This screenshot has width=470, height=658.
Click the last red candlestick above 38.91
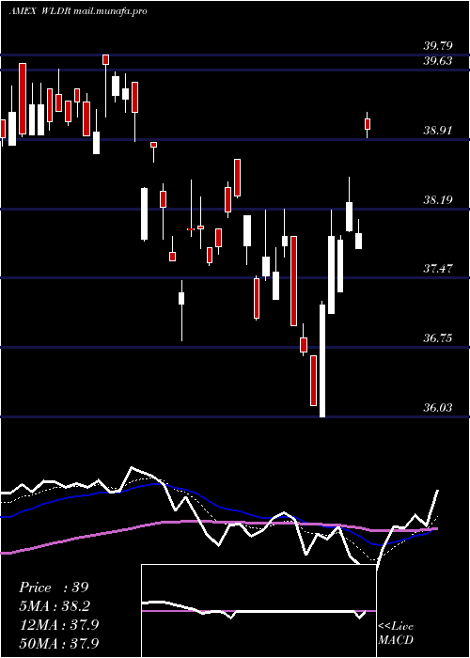(368, 124)
